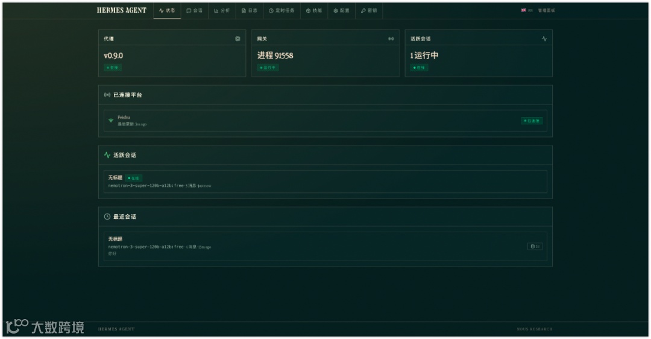
Task: Open the recent 无标题 session under 最近会话
Action: click(x=325, y=246)
